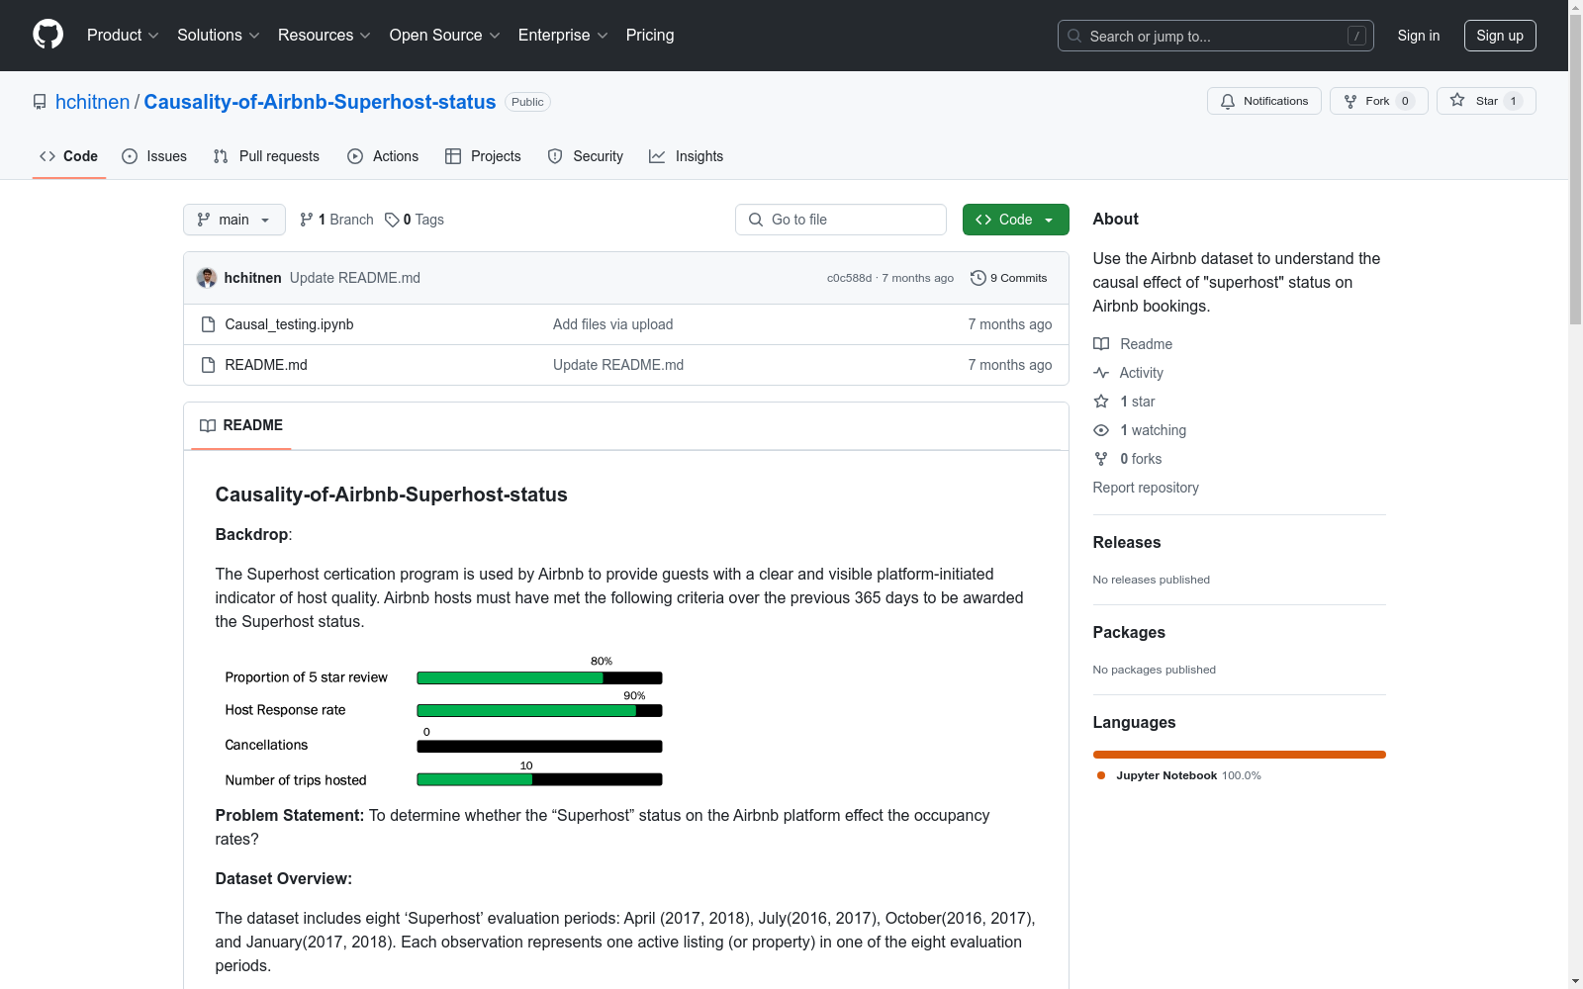This screenshot has height=989, width=1583.
Task: Click Report repository link
Action: (x=1146, y=488)
